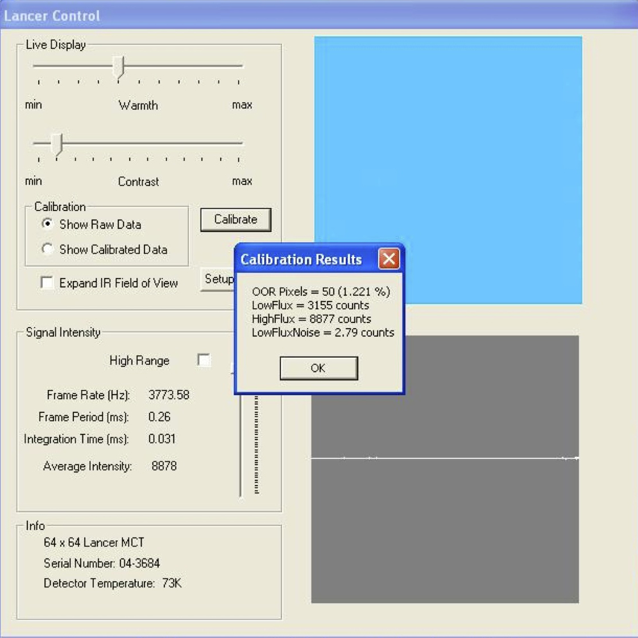Click the Contrast slider thumb
Image resolution: width=638 pixels, height=638 pixels.
click(x=57, y=144)
